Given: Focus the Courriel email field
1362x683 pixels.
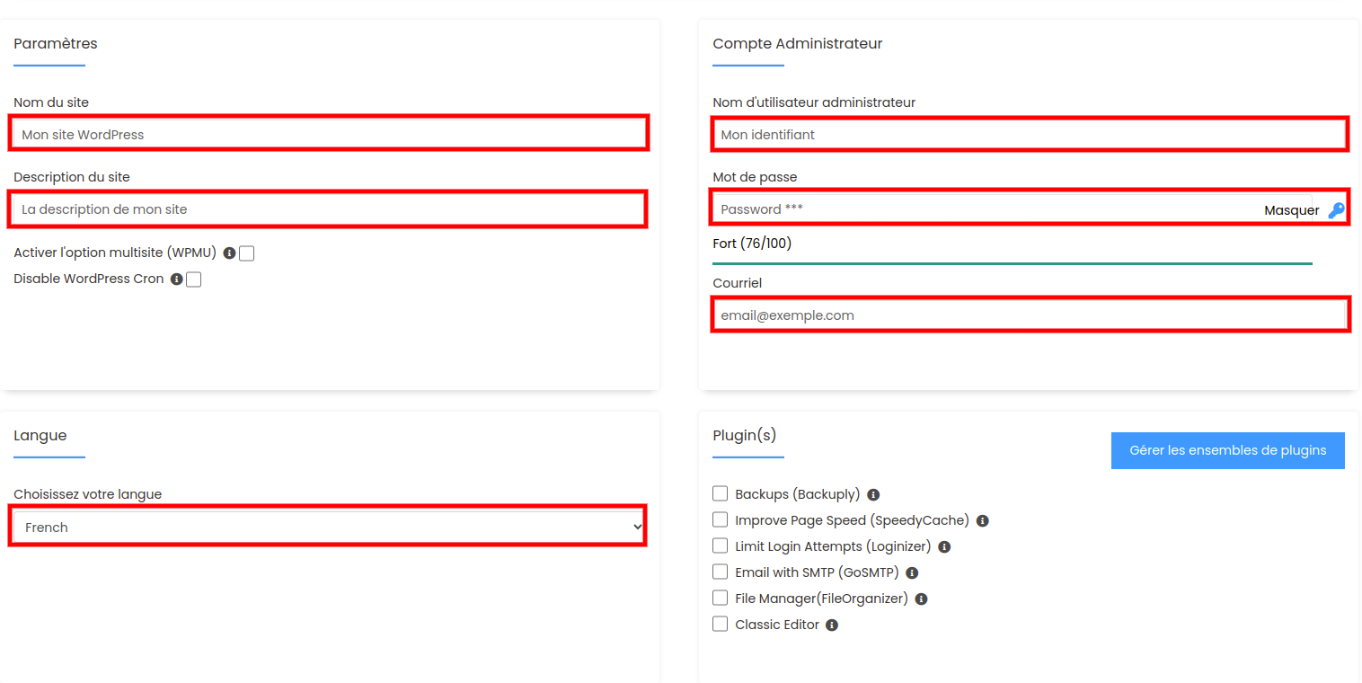Looking at the screenshot, I should coord(1029,315).
